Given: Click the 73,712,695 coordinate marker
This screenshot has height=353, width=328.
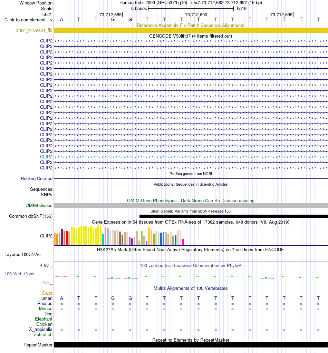Looking at the screenshot, I should [x=282, y=14].
